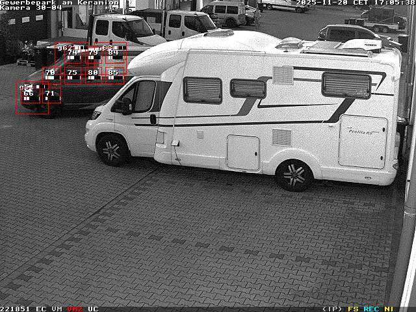Click the cyan REC recording indicator
The image size is (416, 312).
coord(371,309)
